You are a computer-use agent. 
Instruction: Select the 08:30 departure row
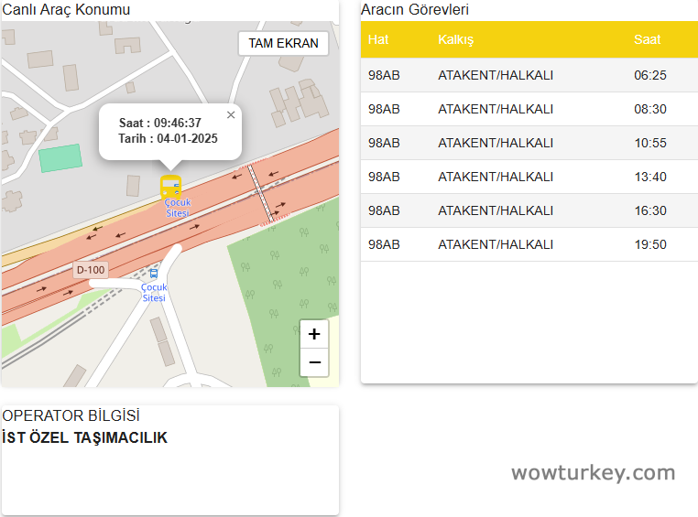(529, 109)
